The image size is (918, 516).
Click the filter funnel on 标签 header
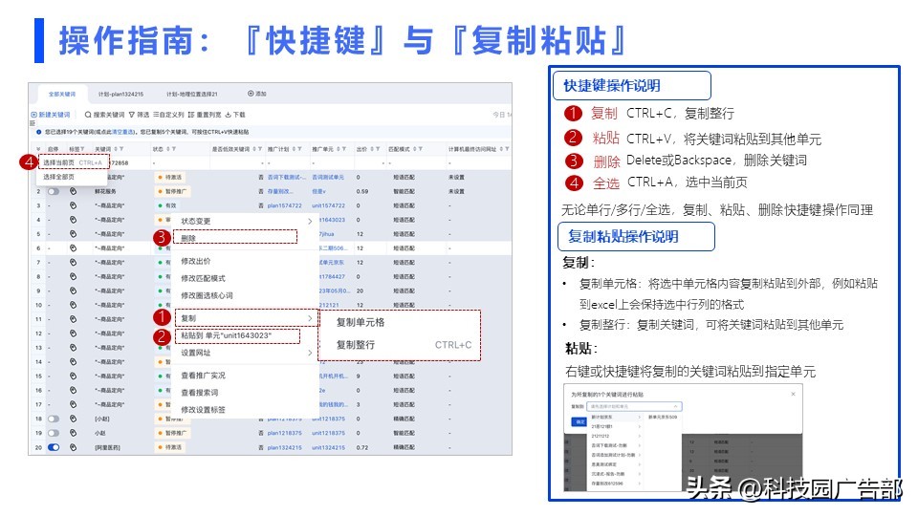click(82, 149)
